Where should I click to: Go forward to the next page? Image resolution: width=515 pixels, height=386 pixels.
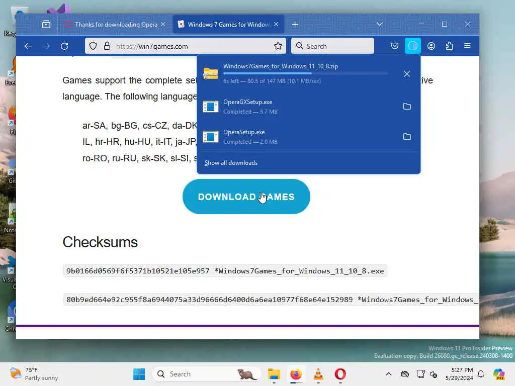point(46,46)
